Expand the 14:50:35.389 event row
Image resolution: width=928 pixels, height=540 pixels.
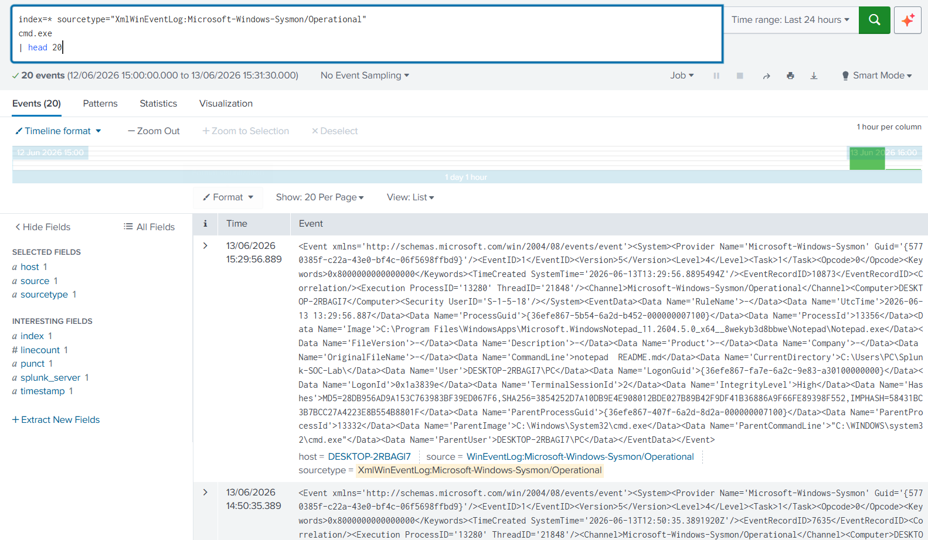[205, 493]
